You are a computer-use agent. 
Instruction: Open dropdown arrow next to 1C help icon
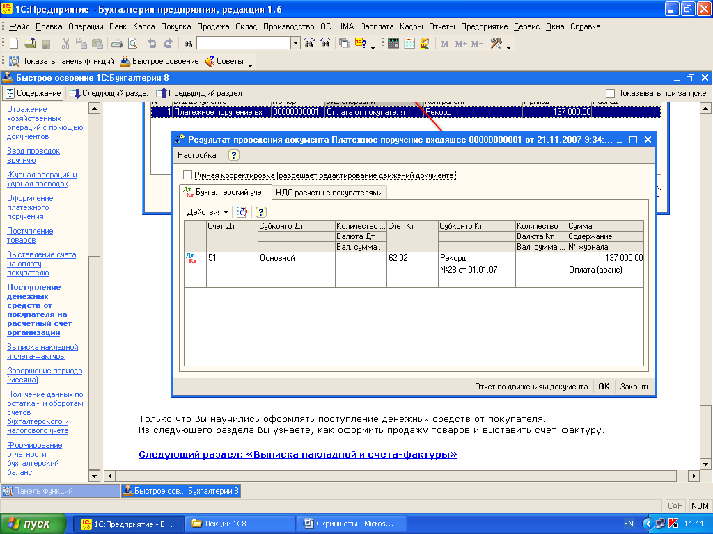(x=373, y=48)
